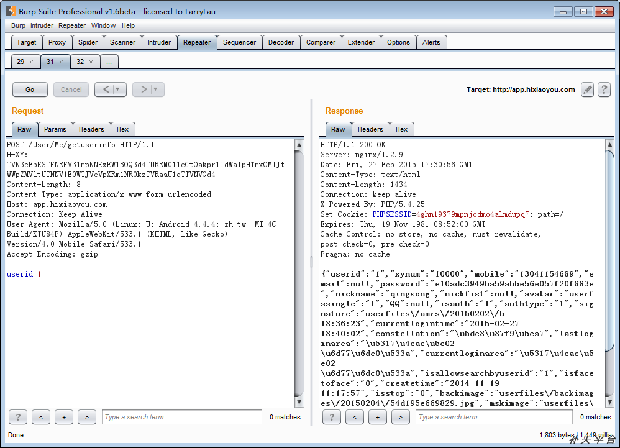
Task: Go to previous match in request search
Action: coord(41,417)
